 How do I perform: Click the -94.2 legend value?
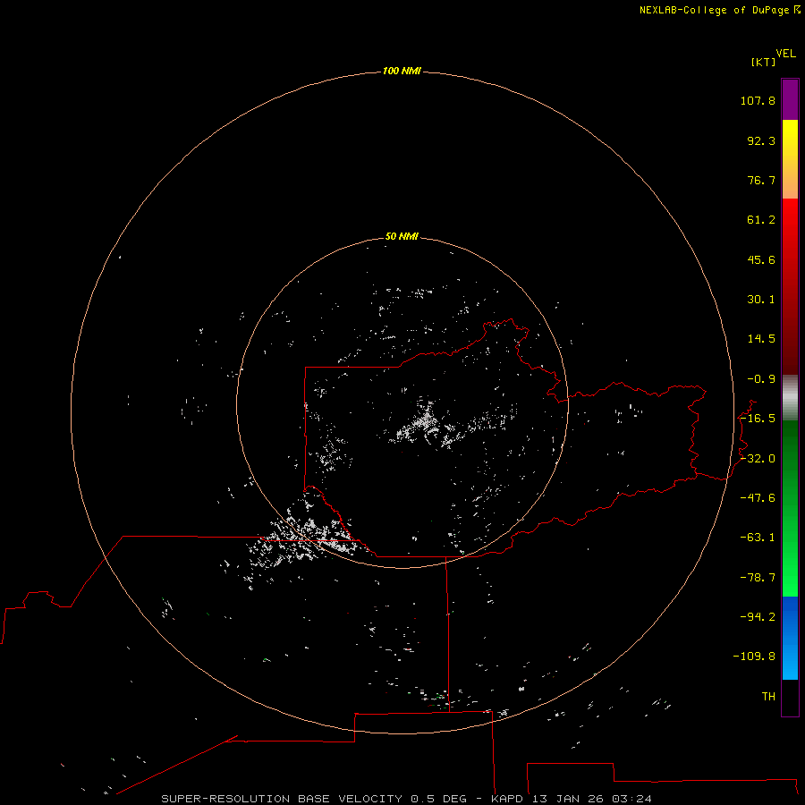click(758, 616)
